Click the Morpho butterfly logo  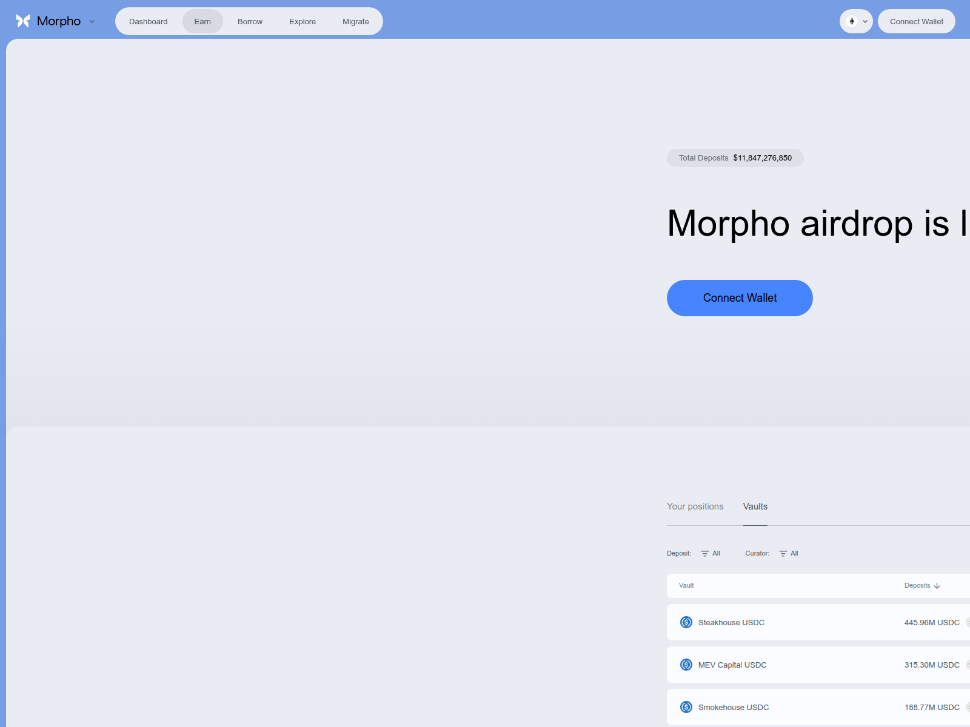pos(22,20)
